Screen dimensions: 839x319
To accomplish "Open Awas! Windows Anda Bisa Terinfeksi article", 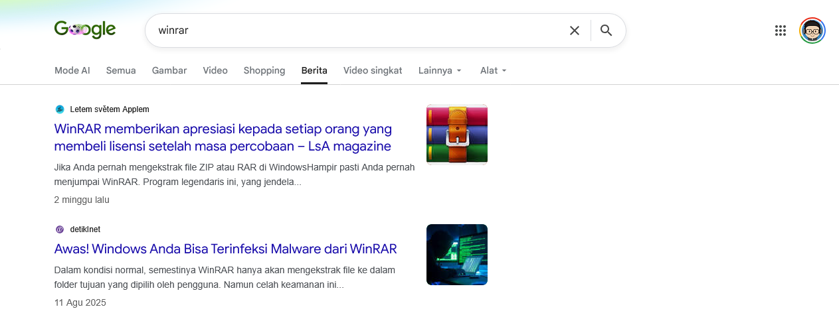I will (226, 249).
